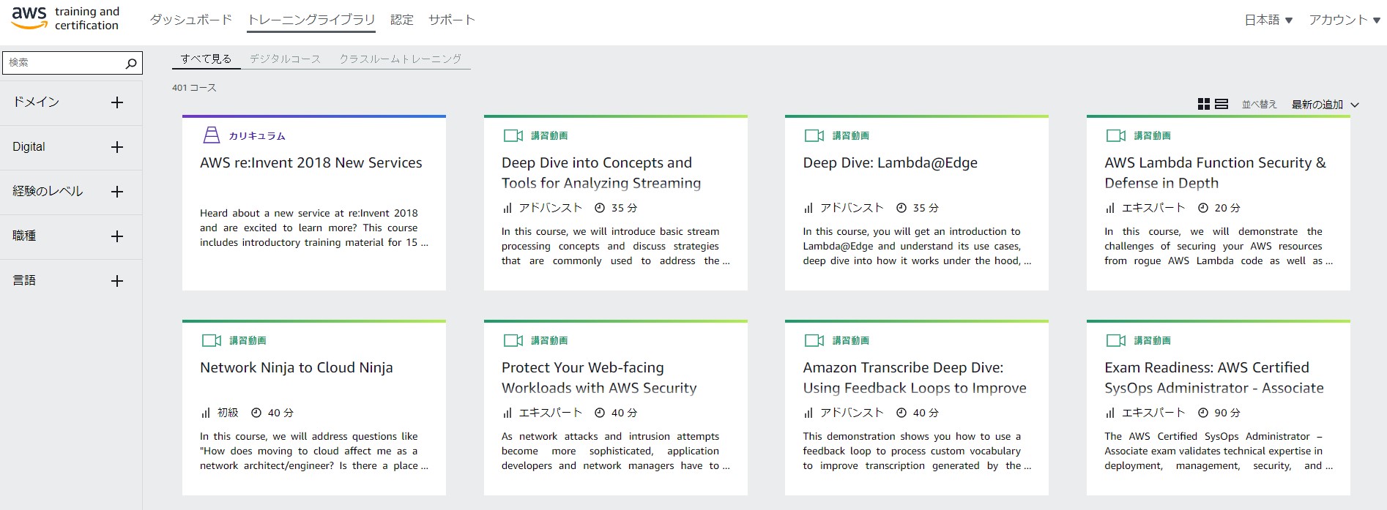This screenshot has width=1387, height=510.
Task: Open AWS Lambda Function Security & Defense course
Action: coord(1216,173)
